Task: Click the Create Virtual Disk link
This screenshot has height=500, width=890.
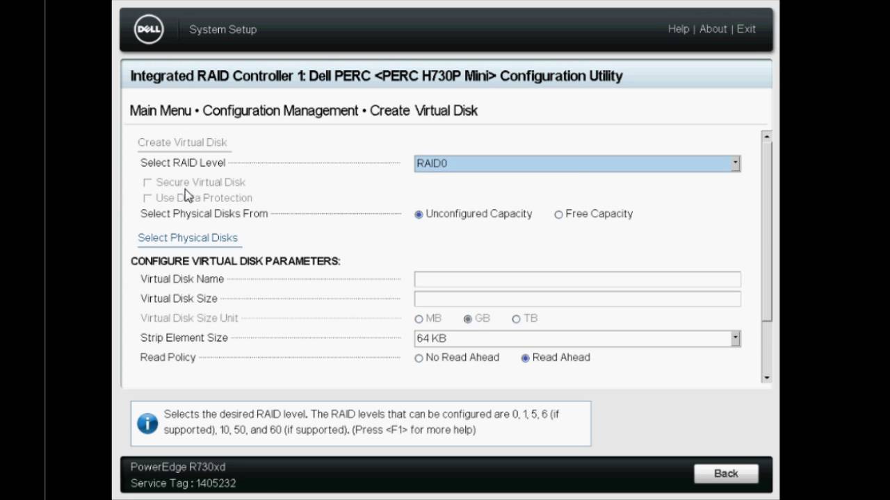Action: [182, 142]
